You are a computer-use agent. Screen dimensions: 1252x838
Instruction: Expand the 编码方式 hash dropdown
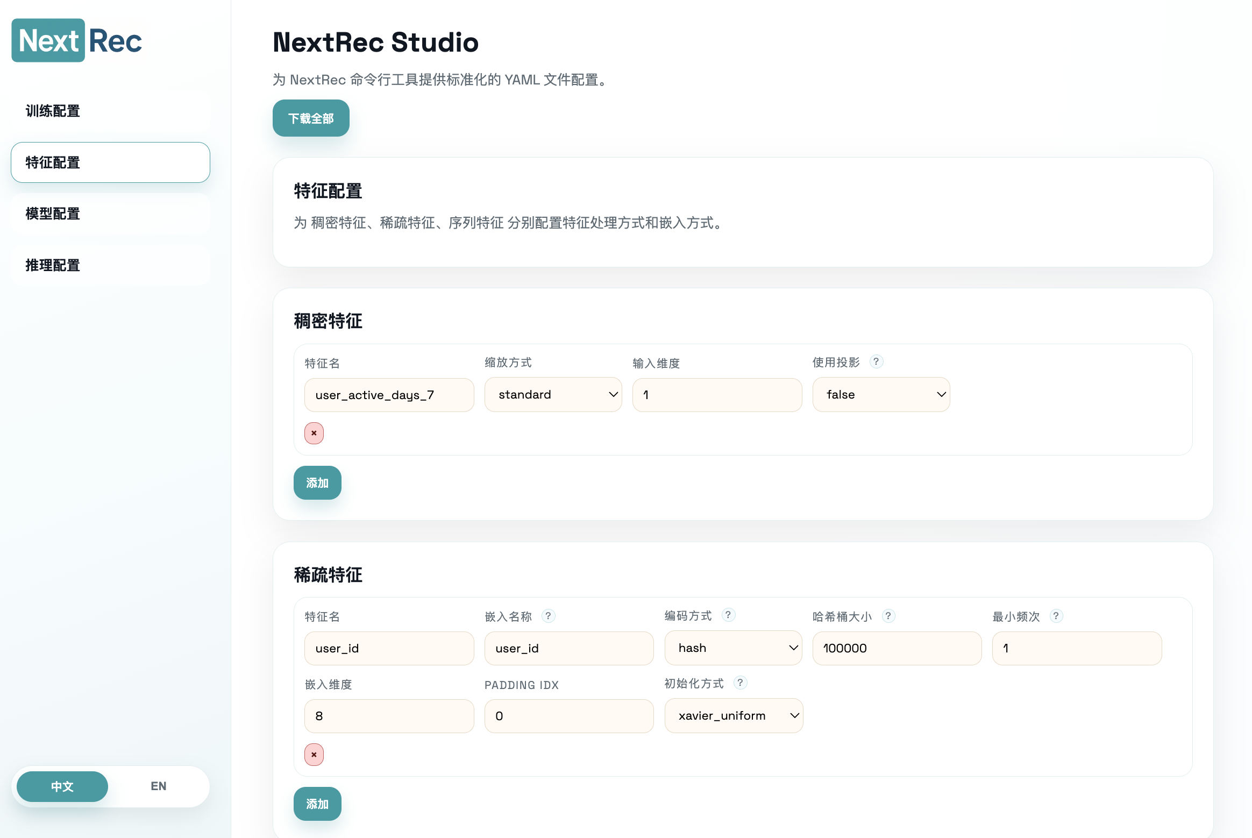click(733, 648)
